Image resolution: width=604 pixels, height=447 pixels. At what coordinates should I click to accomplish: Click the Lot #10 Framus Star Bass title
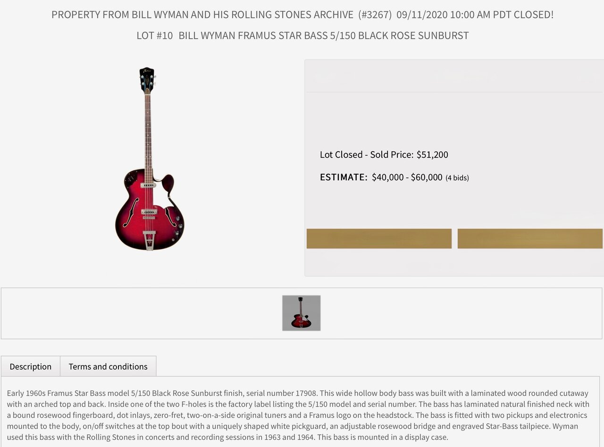tap(302, 35)
